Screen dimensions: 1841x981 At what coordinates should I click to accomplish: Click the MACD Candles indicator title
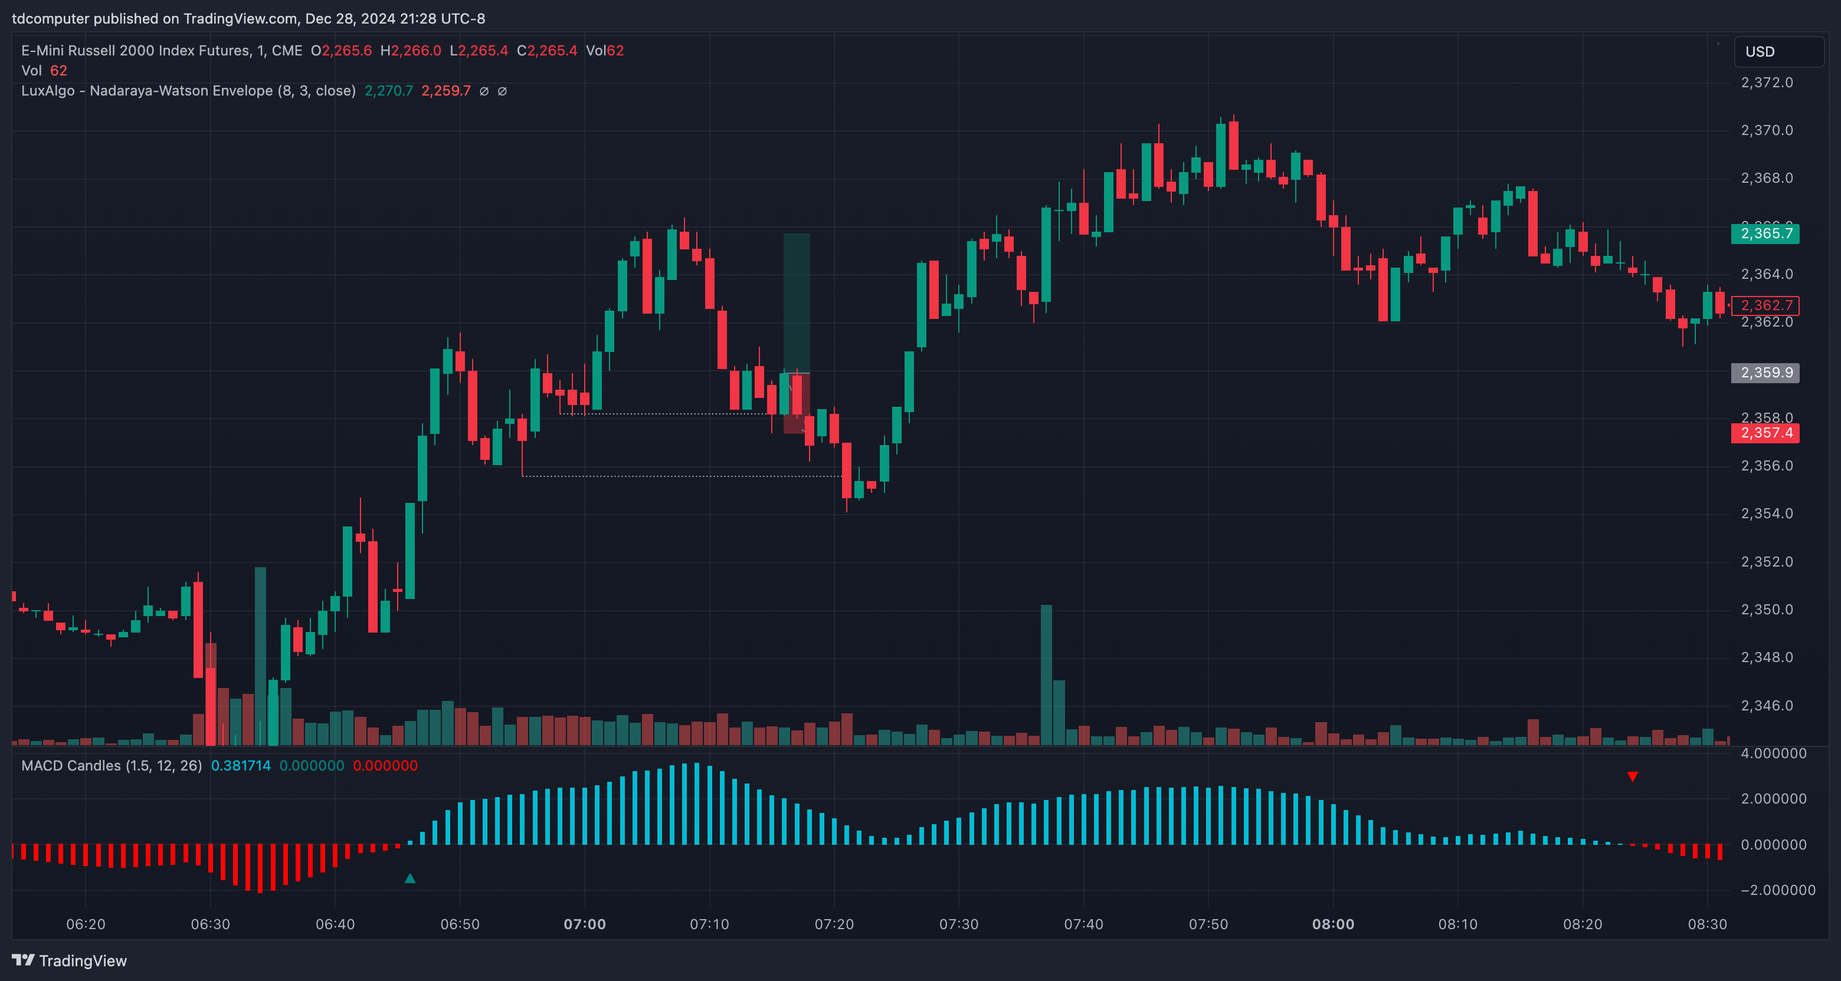point(112,765)
